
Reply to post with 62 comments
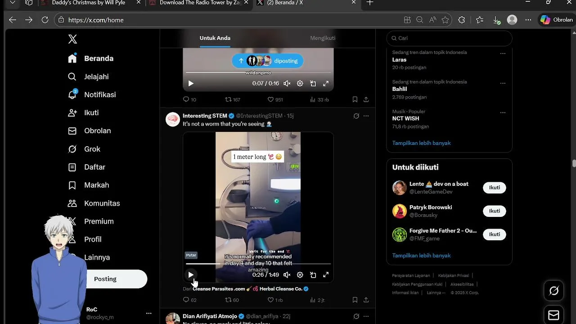[189, 300]
